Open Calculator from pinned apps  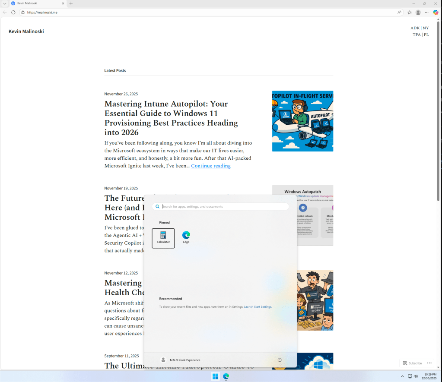pos(163,238)
